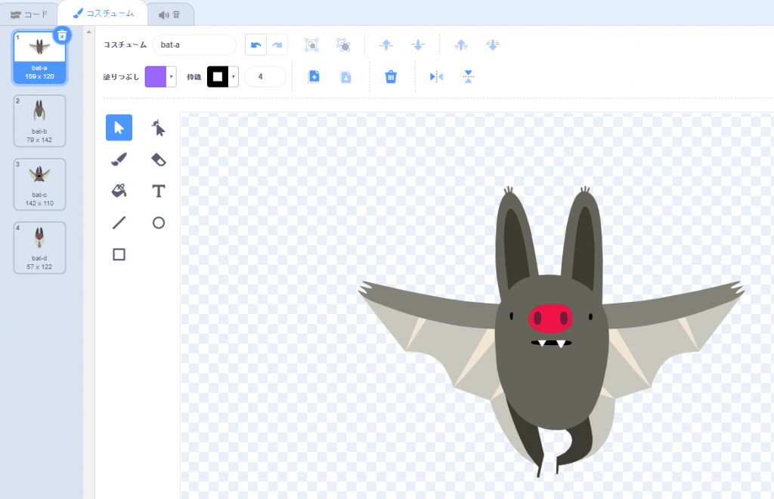774x499 pixels.
Task: Click the Undo button
Action: (x=255, y=45)
